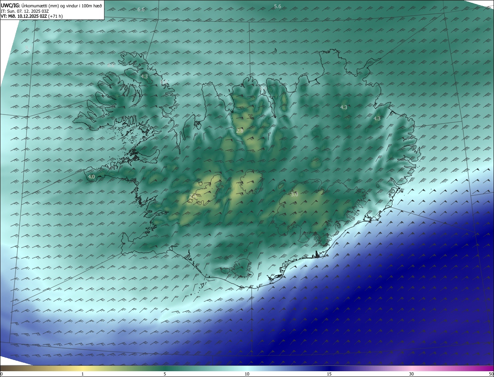Click the '4.0' value label on the map
Screen dimensions: 494x377
91,177
